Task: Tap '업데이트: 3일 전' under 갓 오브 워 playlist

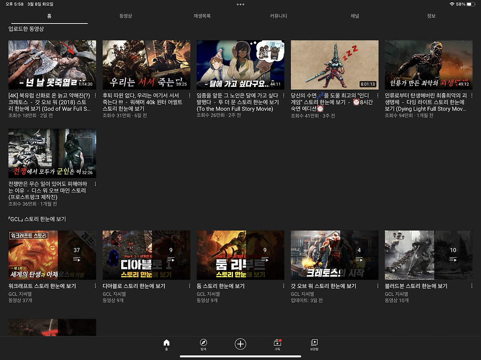Action: pos(306,300)
